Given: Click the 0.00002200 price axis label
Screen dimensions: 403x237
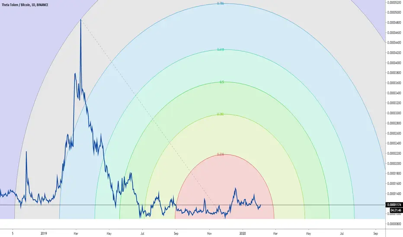Looking at the screenshot, I should [394, 153].
